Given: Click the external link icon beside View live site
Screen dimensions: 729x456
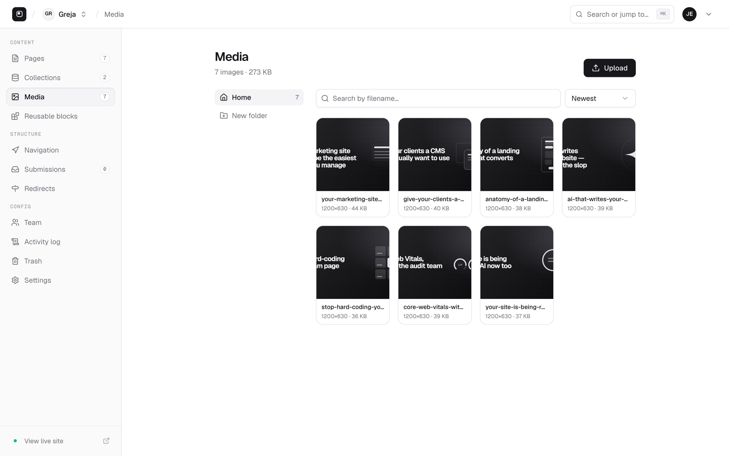Looking at the screenshot, I should [106, 441].
